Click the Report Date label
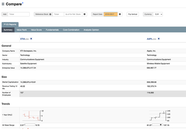This screenshot has width=186, height=132. (98, 14)
